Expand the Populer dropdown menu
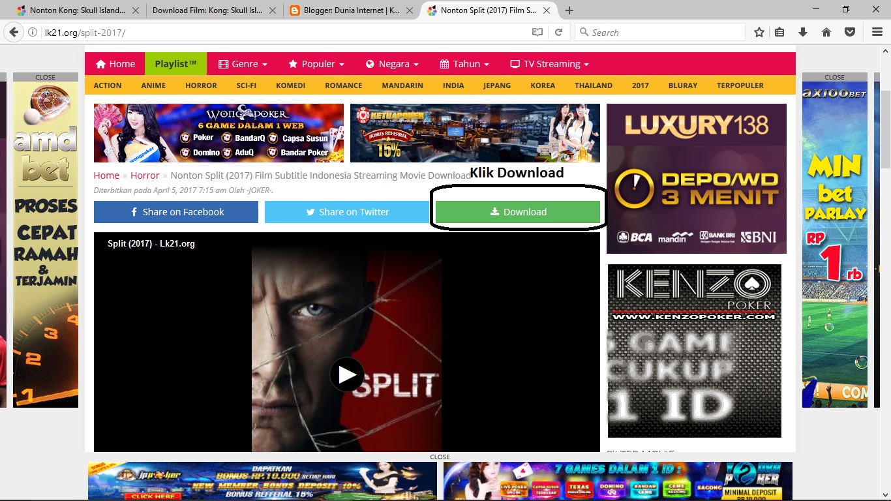891x501 pixels. pyautogui.click(x=316, y=64)
